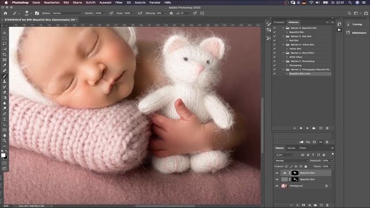
Task: Hide the gray-fill Beautiful Skin layer
Action: click(277, 179)
